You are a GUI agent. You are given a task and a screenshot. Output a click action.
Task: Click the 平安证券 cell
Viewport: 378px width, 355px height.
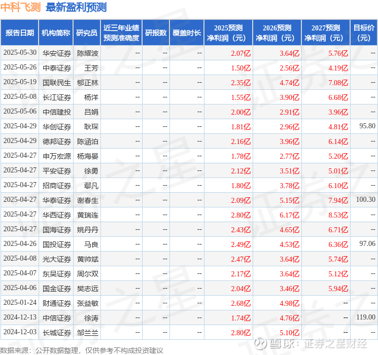click(x=57, y=171)
